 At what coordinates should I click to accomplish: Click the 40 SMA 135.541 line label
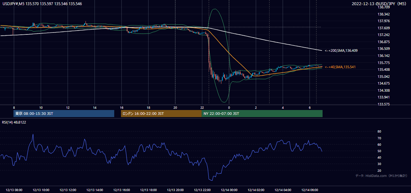pos(340,67)
